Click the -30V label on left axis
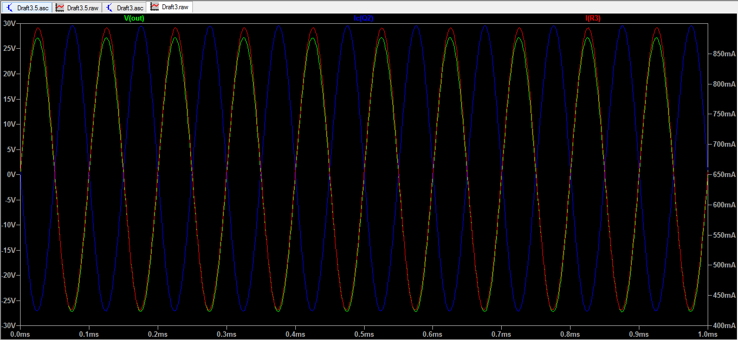 (x=8, y=325)
